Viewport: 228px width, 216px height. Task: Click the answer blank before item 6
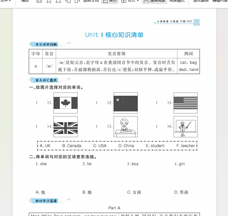[x=162, y=126]
